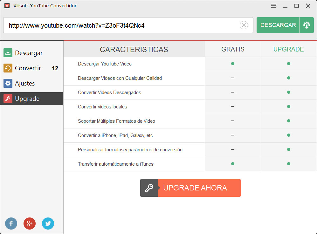Click the red Upgrade key icon
This screenshot has width=317, height=234.
8,99
